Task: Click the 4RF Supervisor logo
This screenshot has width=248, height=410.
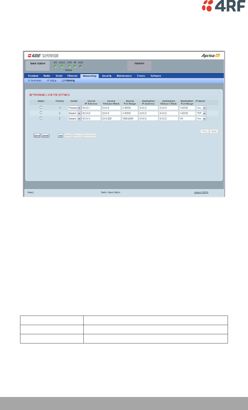Action: pos(43,56)
